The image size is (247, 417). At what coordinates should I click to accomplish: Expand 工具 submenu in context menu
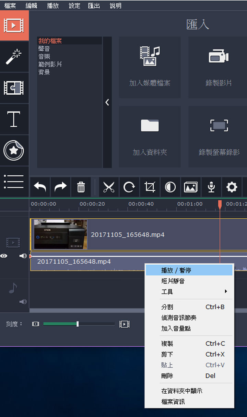point(189,292)
